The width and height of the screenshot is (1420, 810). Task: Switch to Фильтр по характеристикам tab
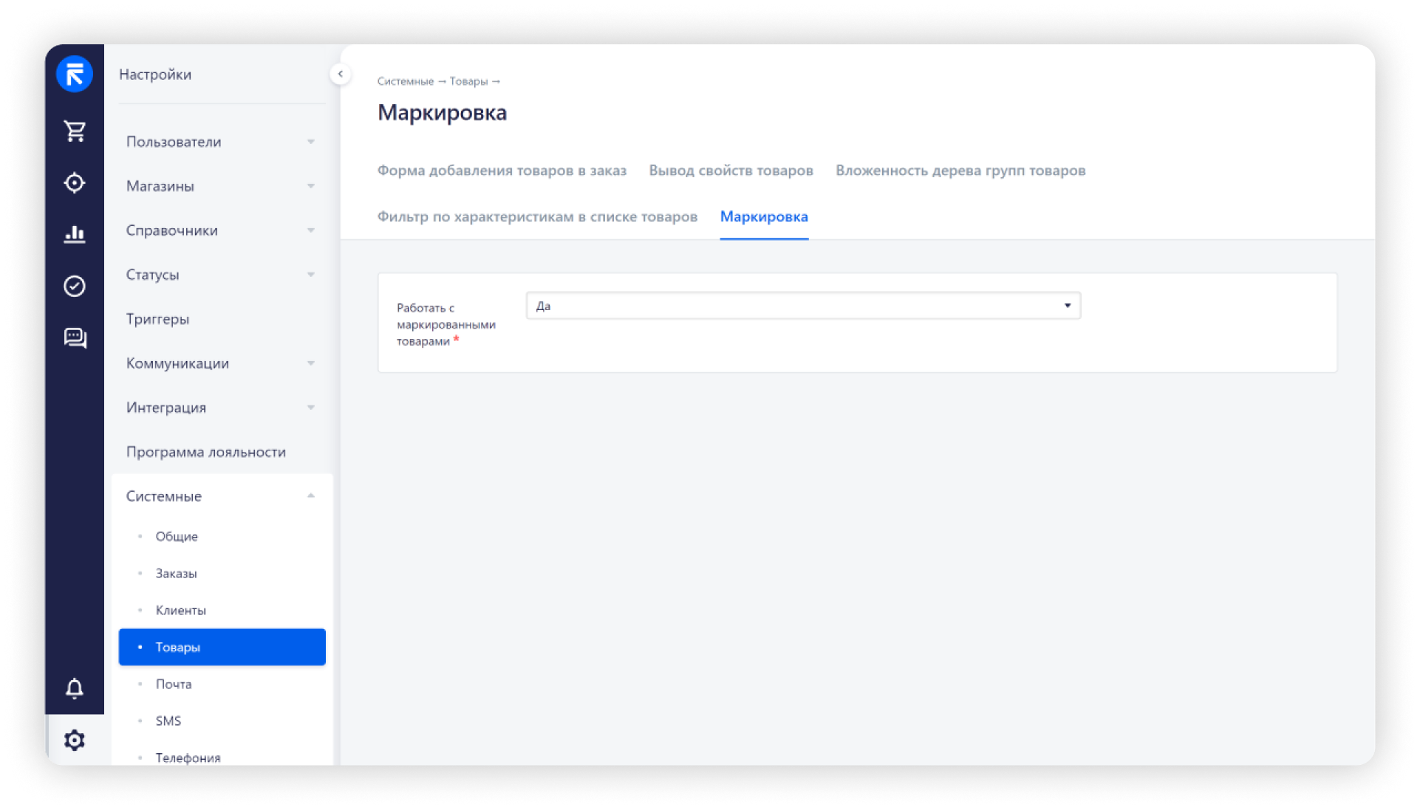[537, 216]
